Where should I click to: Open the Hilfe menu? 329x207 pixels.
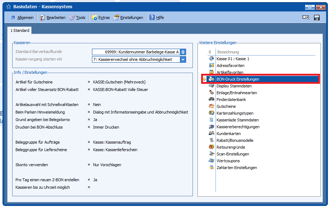[157, 18]
